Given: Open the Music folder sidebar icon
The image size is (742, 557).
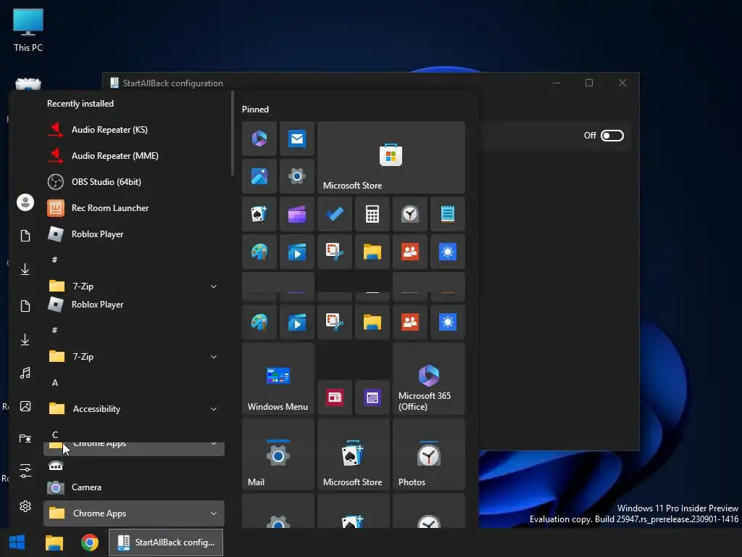Looking at the screenshot, I should coord(25,374).
